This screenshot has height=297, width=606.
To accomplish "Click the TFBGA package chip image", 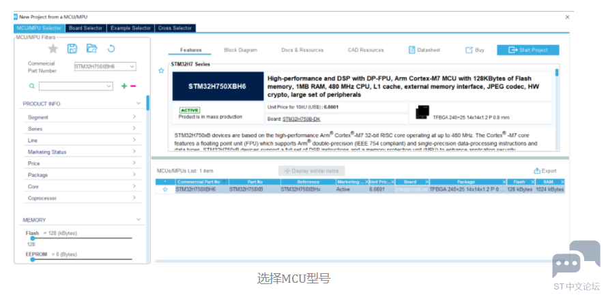I will [x=422, y=112].
